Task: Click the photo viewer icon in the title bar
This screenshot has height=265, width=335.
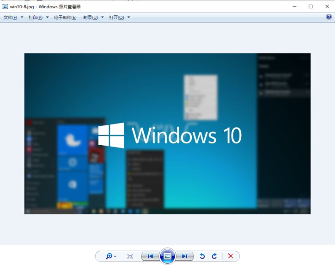Action: (5, 6)
